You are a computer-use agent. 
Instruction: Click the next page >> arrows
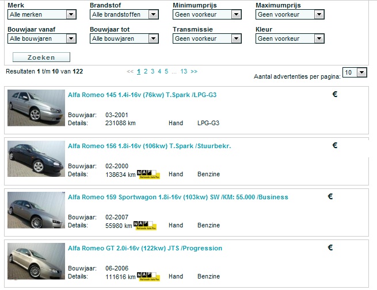coord(194,71)
